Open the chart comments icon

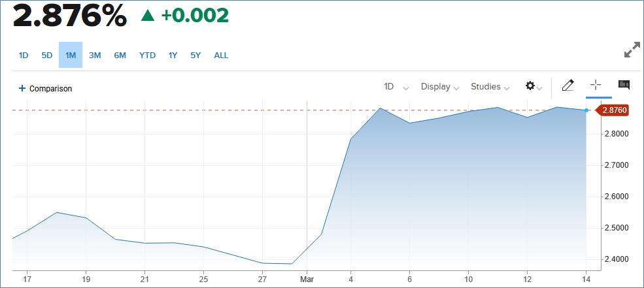click(x=624, y=86)
